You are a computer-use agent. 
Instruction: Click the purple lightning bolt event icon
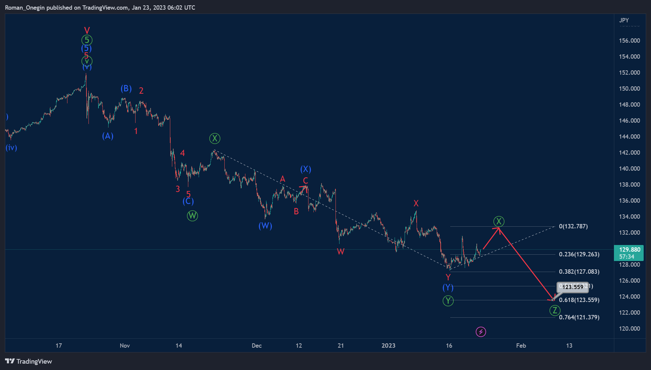tap(480, 332)
